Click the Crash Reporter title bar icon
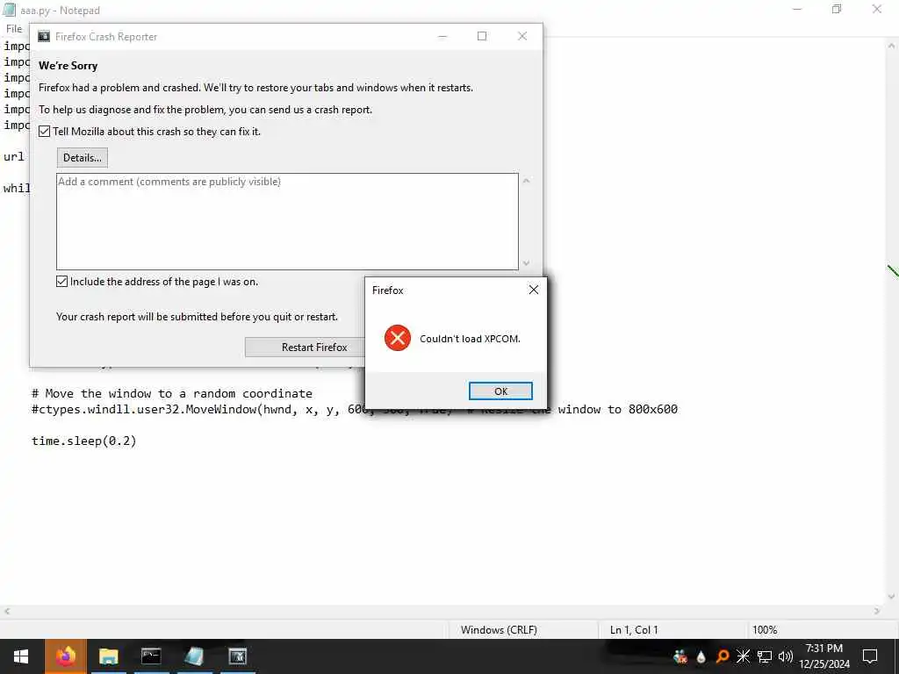 pos(44,37)
